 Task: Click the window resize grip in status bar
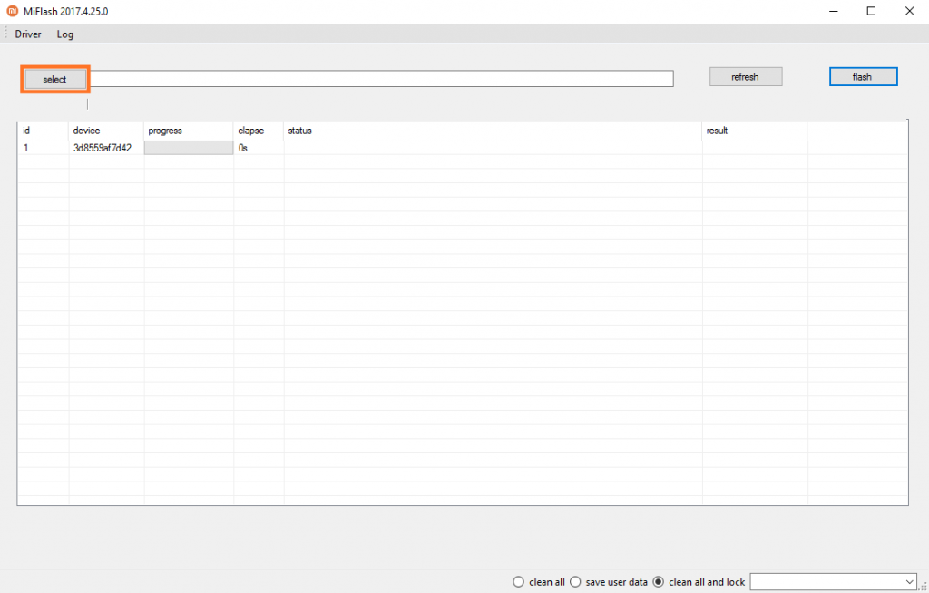[923, 587]
